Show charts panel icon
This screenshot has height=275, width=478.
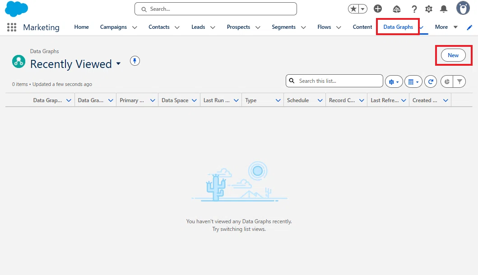tap(446, 81)
